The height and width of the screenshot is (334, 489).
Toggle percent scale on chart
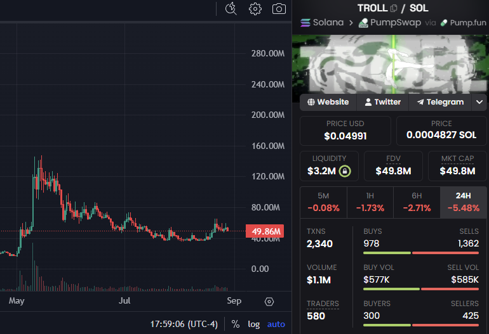point(236,324)
